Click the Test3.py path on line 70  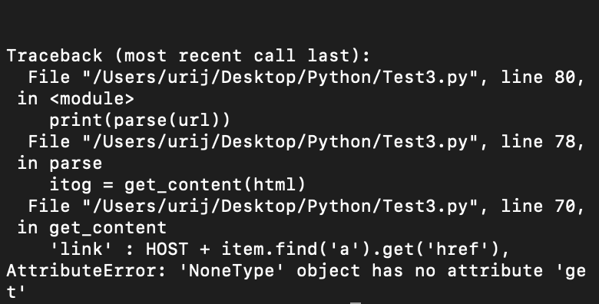pos(280,207)
